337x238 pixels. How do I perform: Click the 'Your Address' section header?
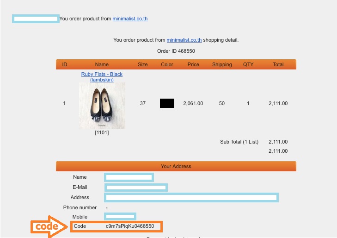176,166
